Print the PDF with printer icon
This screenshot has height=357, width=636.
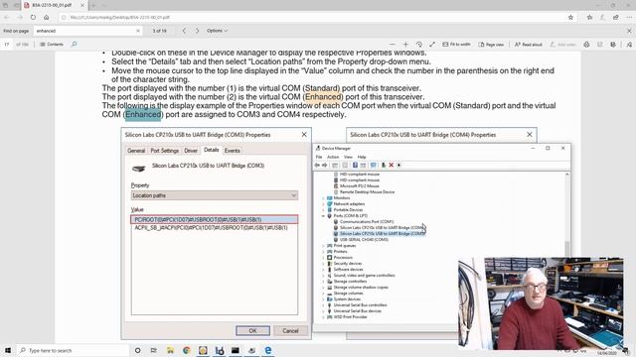[586, 45]
